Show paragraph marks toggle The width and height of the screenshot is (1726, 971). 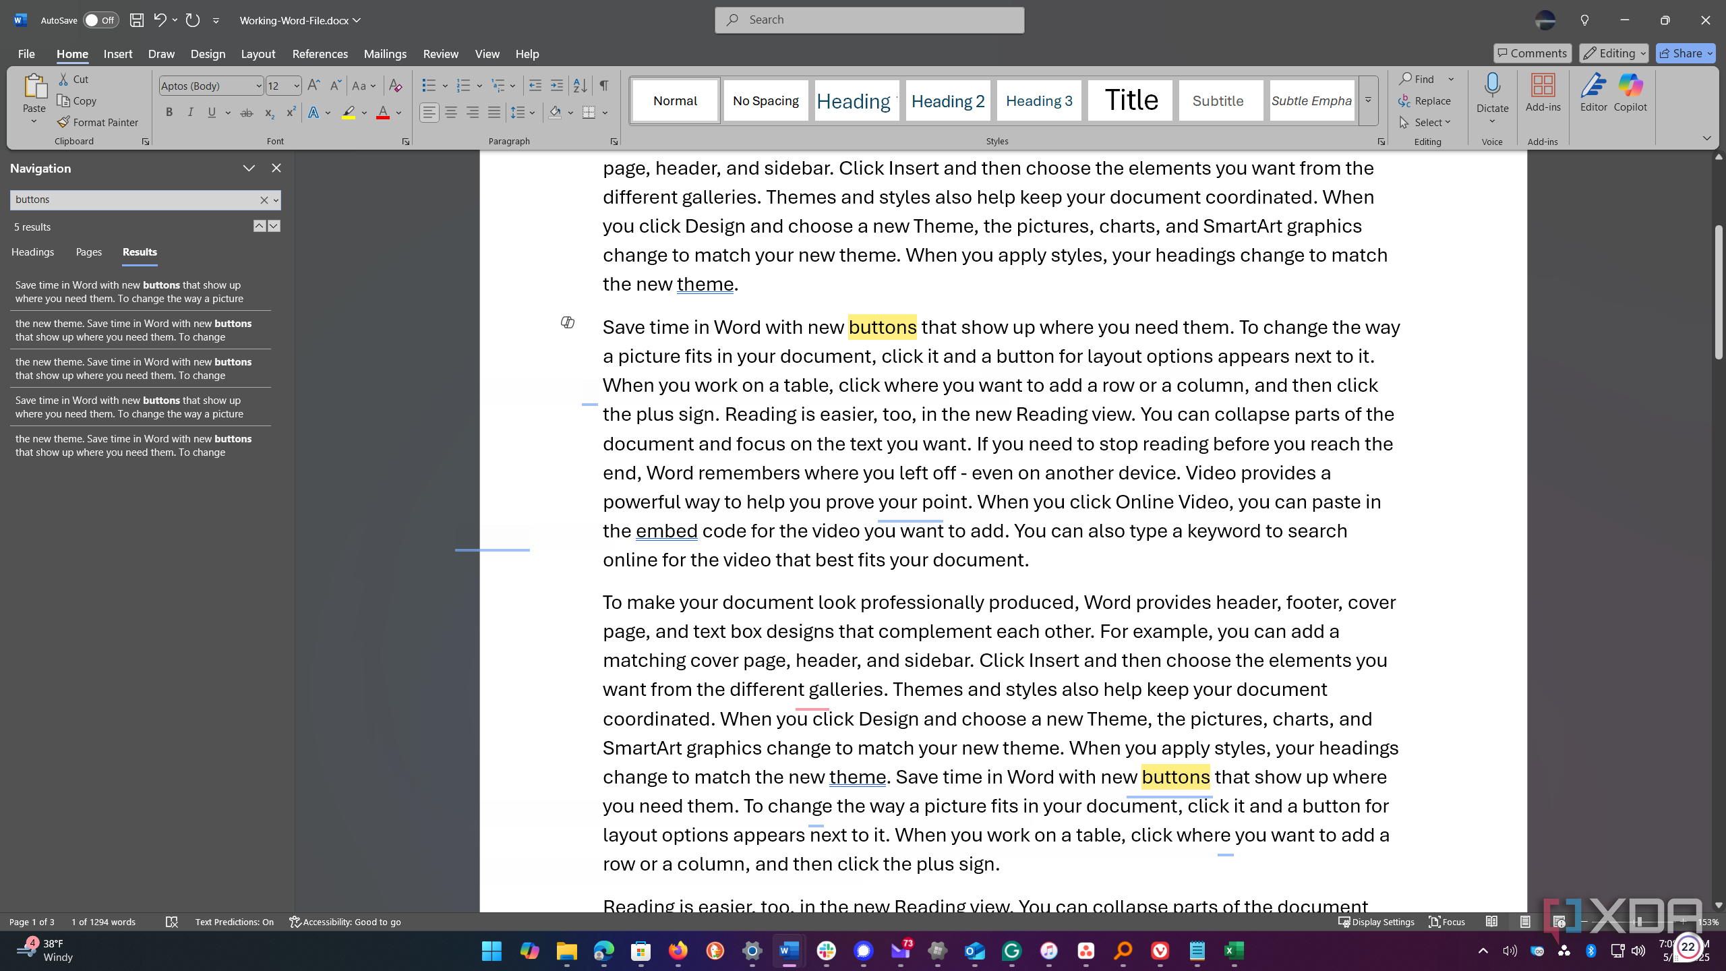[604, 86]
